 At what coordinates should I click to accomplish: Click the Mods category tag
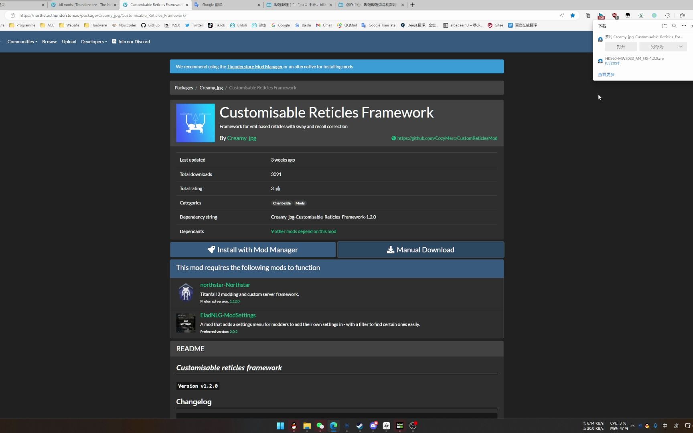[300, 203]
